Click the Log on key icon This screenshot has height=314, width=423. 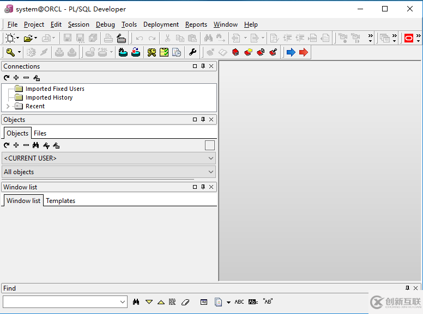tap(10, 52)
